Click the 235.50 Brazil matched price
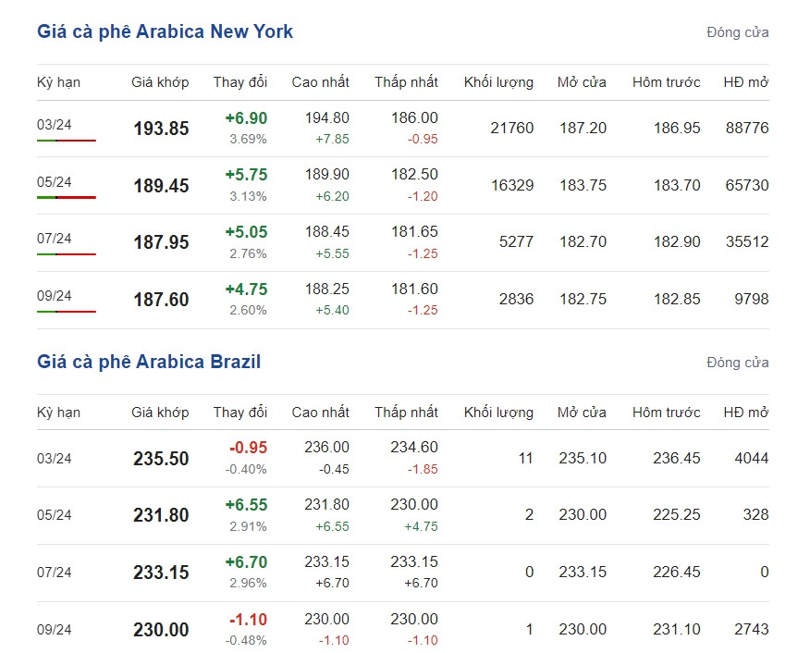 tap(161, 458)
